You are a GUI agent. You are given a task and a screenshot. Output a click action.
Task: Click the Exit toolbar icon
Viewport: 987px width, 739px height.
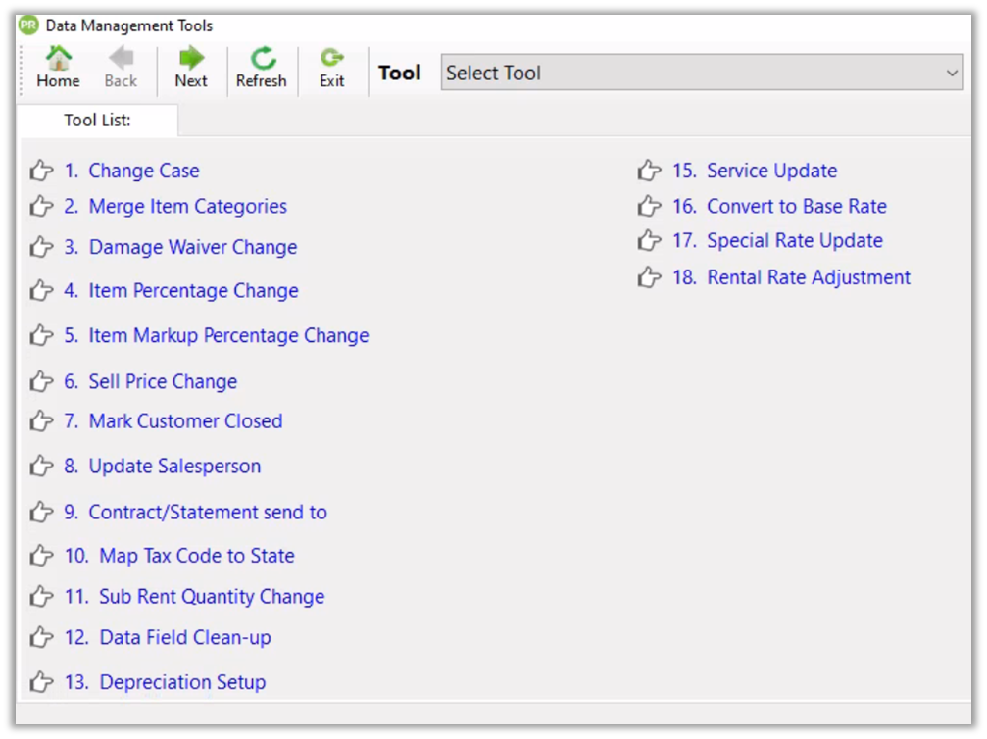click(x=332, y=59)
